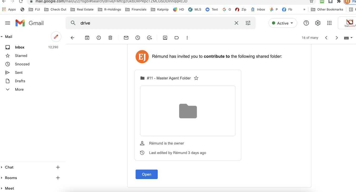Click the Compose pencil button

point(56,37)
